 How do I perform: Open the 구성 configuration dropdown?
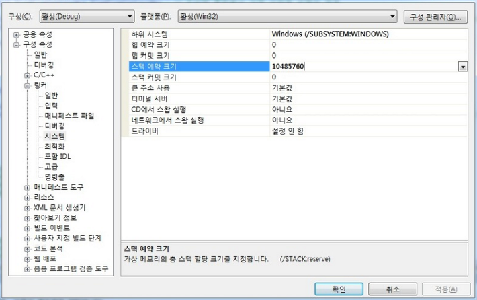tap(87, 16)
